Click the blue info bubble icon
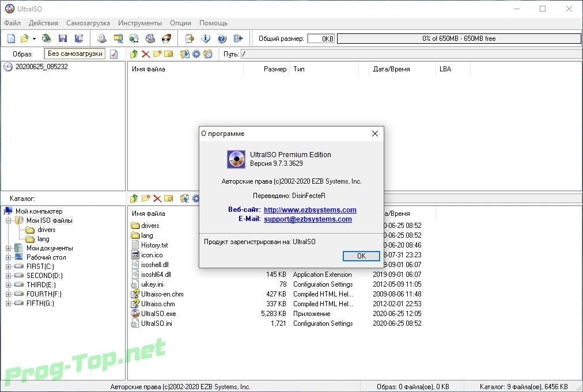 (x=206, y=38)
